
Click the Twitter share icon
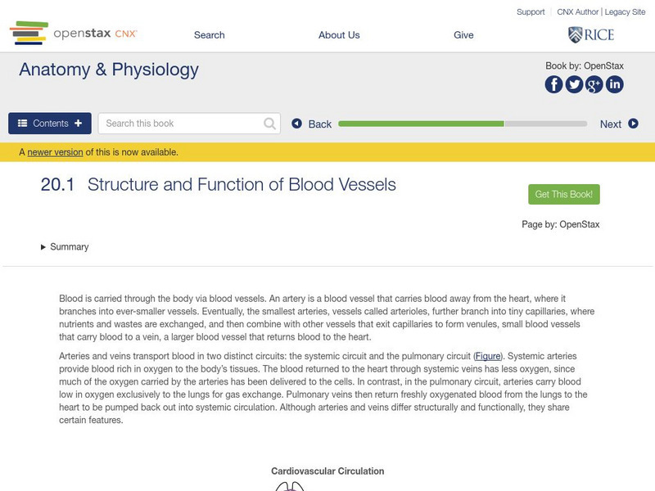574,84
